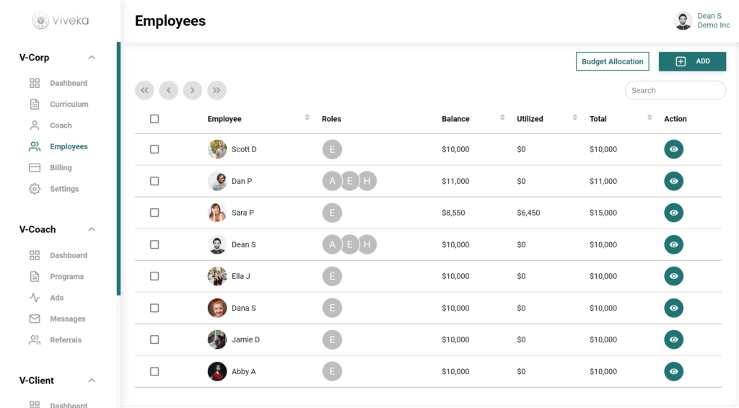This screenshot has width=739, height=408.
Task: Sort by the Balance column arrows
Action: click(x=502, y=117)
